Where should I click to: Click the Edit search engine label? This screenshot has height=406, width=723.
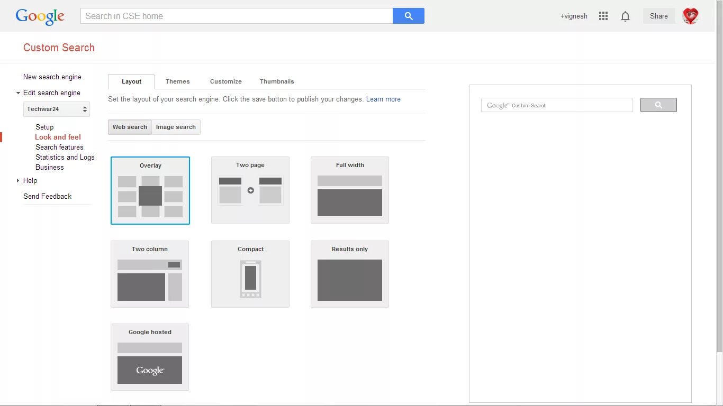point(52,93)
